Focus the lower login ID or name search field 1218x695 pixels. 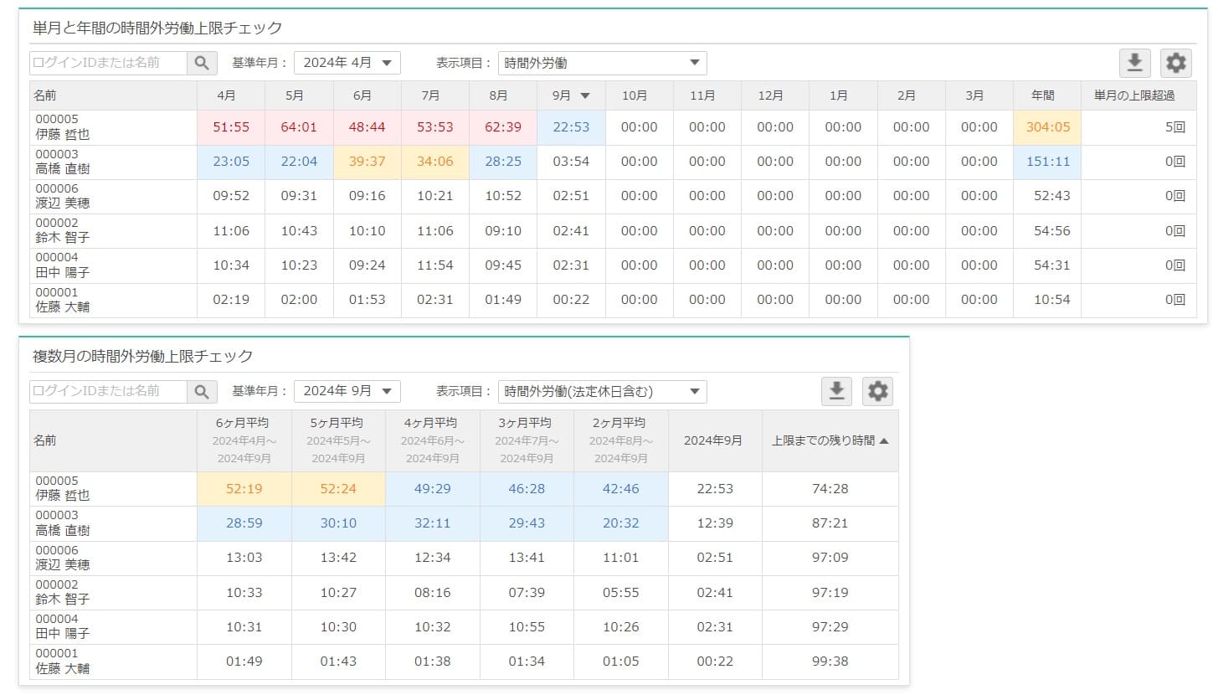108,391
